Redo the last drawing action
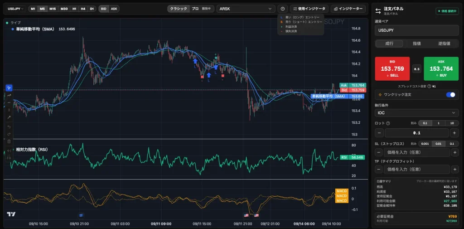 [9, 134]
